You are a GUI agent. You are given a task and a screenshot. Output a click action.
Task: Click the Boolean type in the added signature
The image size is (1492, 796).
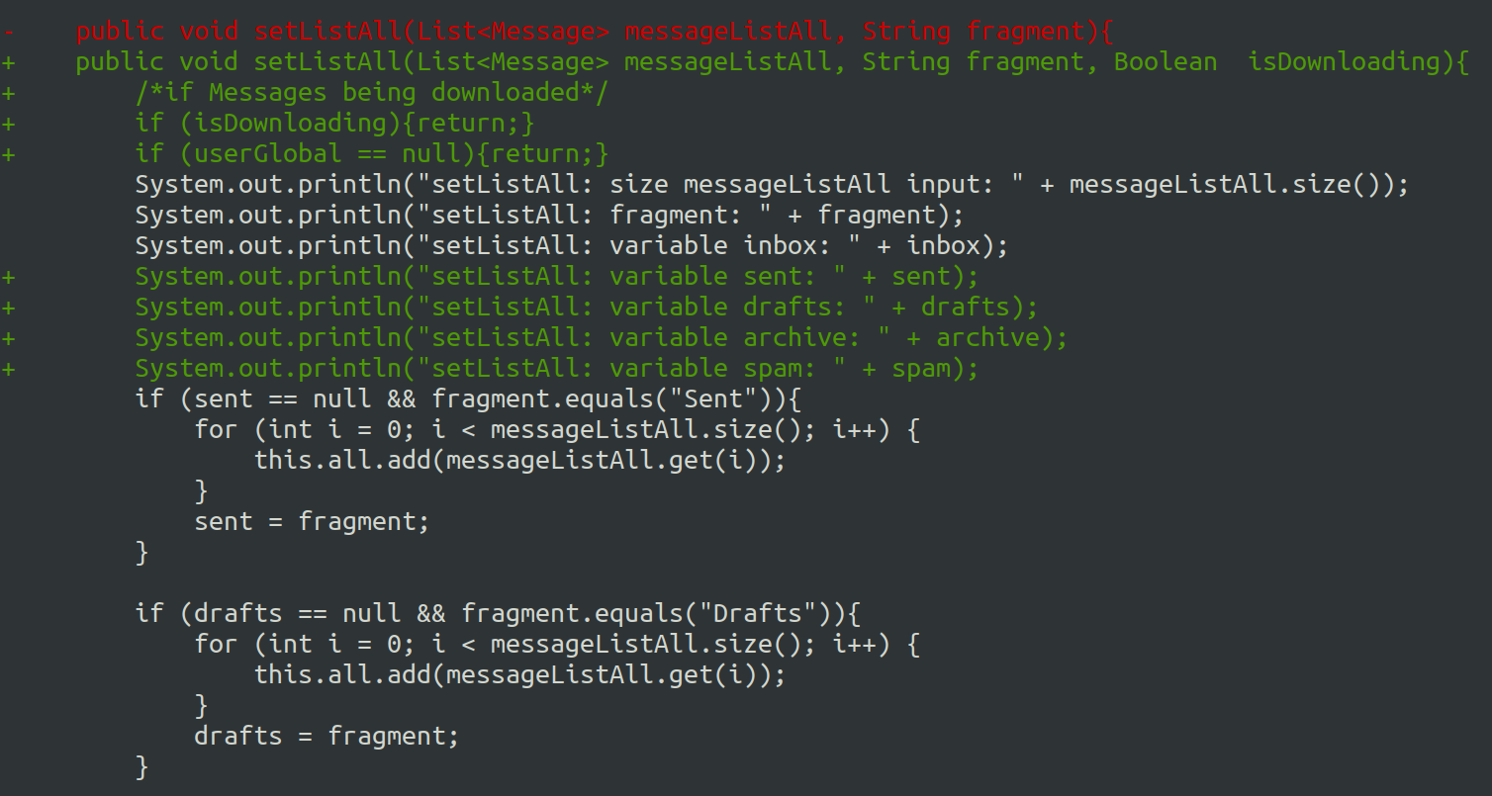coord(1166,62)
